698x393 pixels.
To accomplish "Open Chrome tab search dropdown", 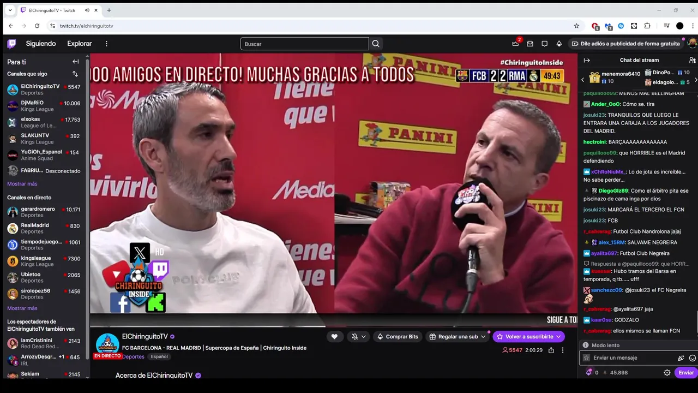I will click(10, 10).
